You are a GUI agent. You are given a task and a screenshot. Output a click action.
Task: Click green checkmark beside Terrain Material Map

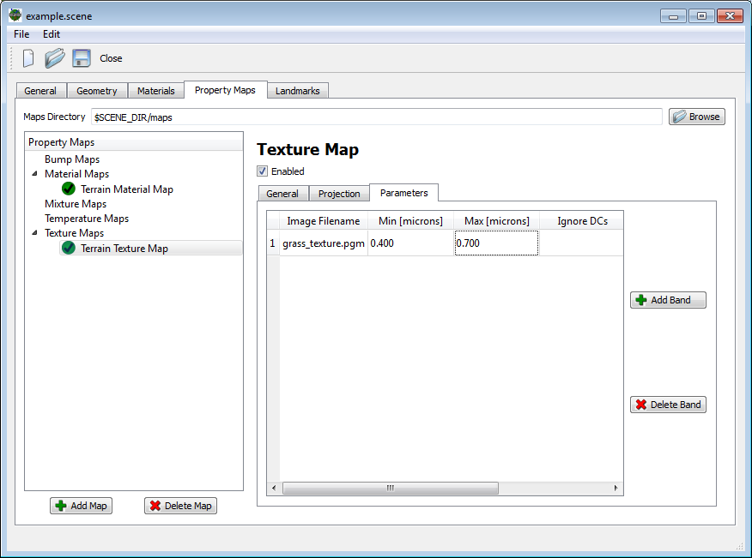tap(69, 189)
